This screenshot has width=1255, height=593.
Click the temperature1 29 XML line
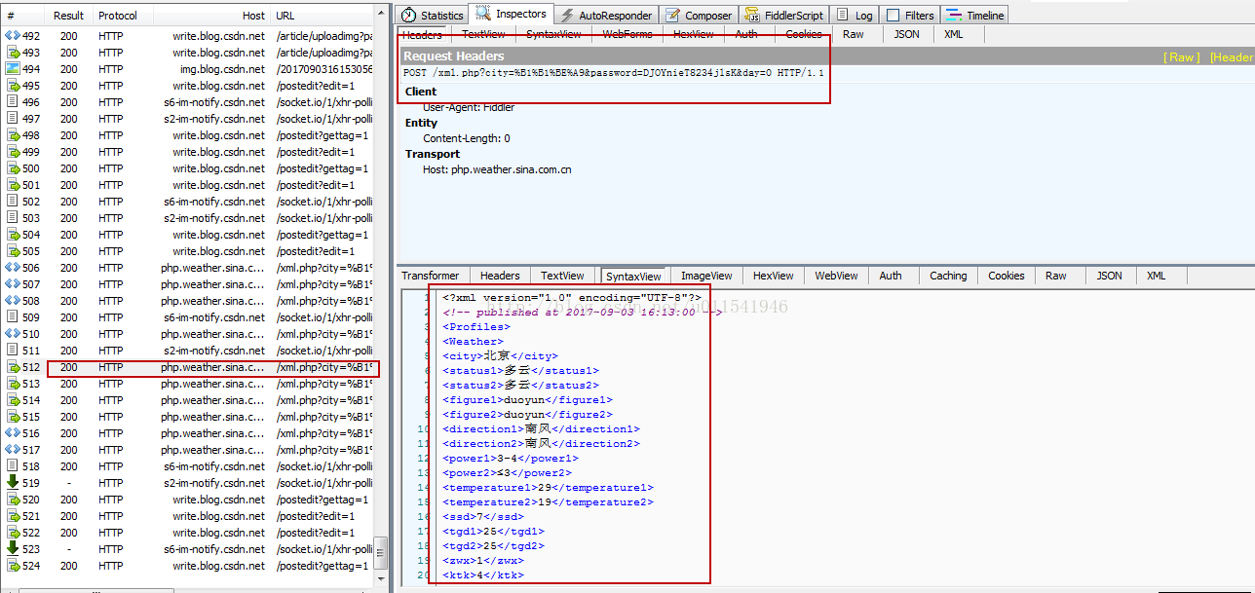click(x=549, y=488)
